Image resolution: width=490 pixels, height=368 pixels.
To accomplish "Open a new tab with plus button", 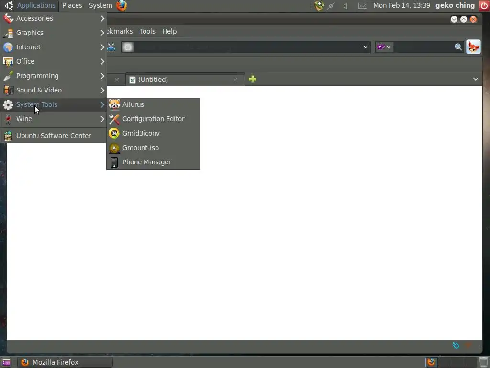I will [x=253, y=79].
